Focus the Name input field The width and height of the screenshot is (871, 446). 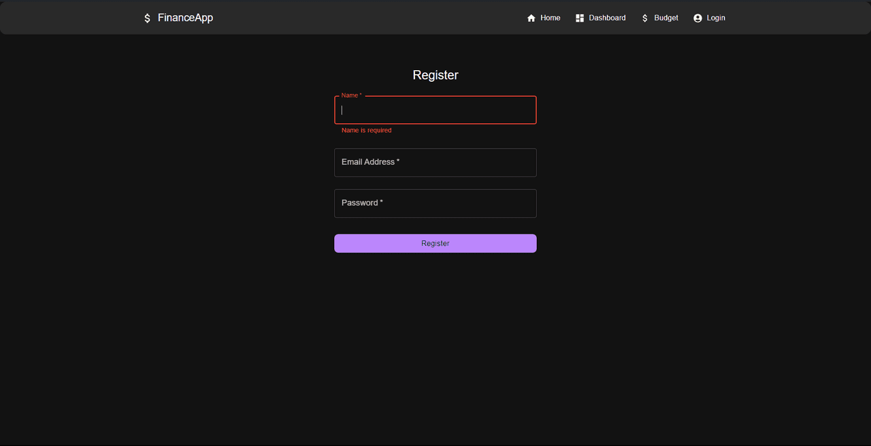435,110
